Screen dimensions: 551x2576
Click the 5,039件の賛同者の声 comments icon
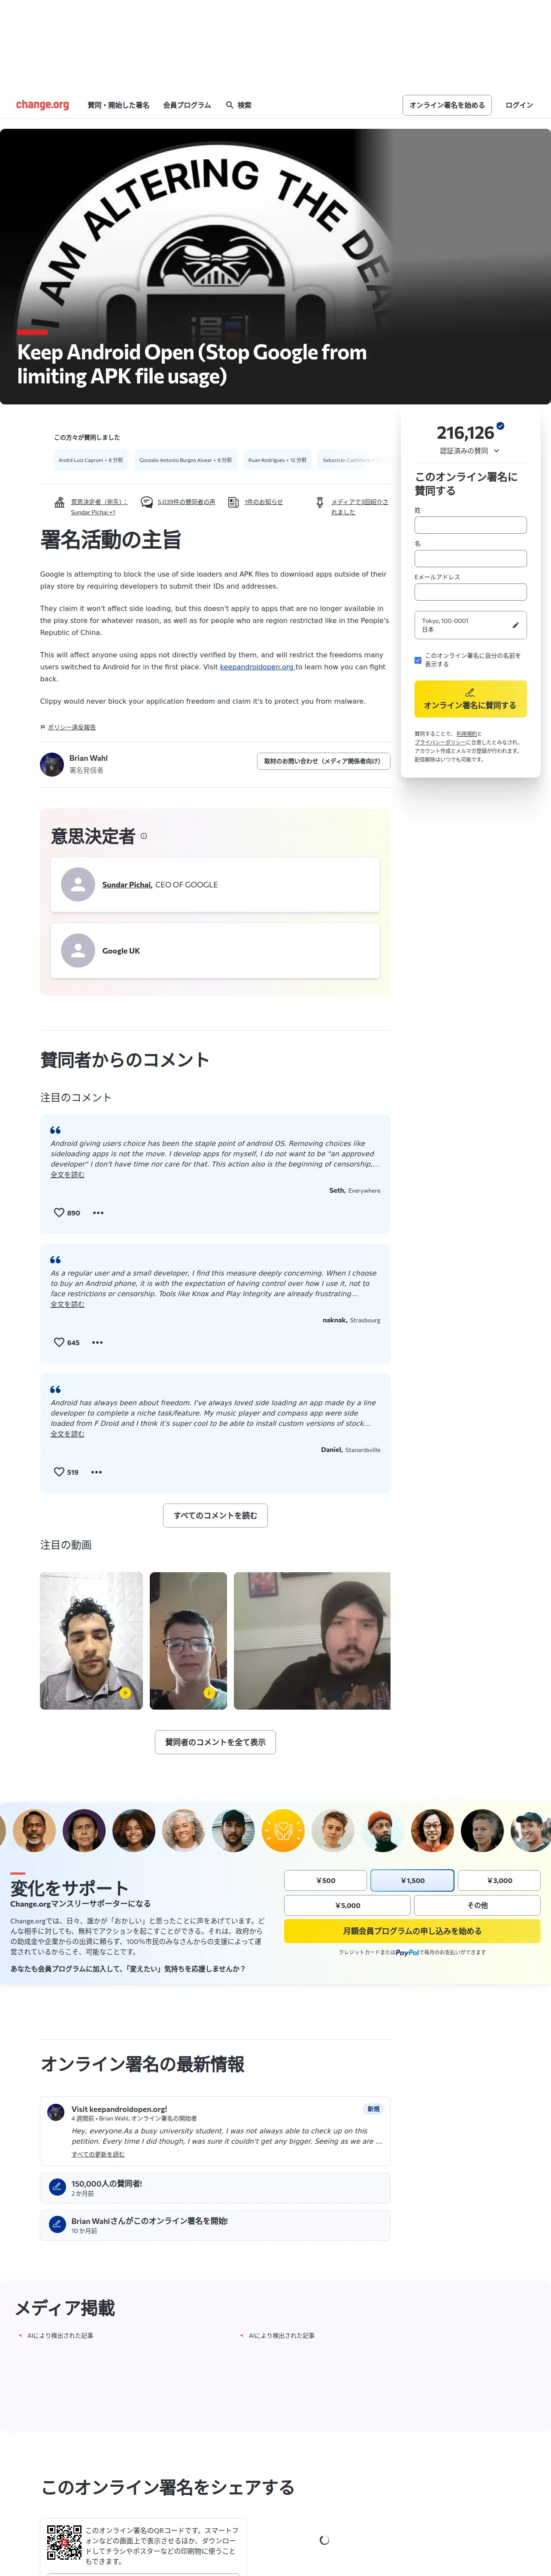point(147,502)
